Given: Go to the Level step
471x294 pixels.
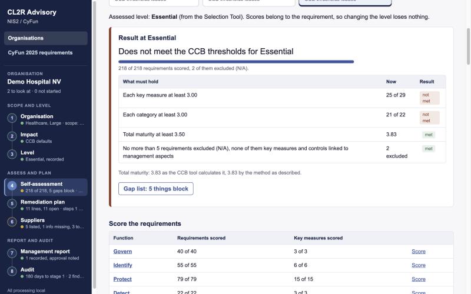Looking at the screenshot, I should 46,155.
